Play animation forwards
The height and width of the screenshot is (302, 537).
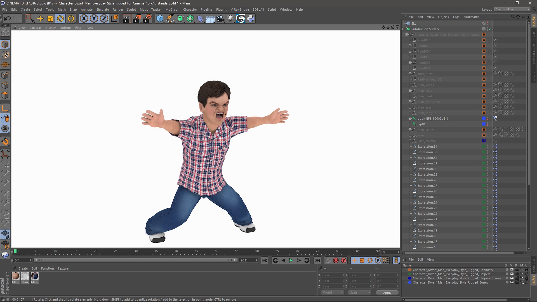pyautogui.click(x=291, y=261)
